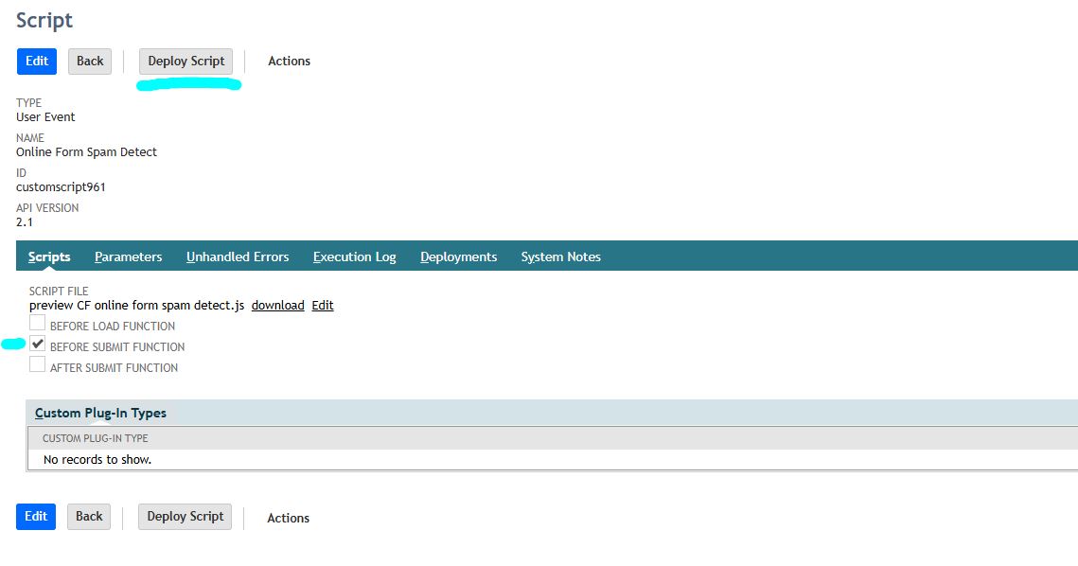This screenshot has width=1078, height=566.
Task: Select the Unhandled Errors tab
Action: (238, 256)
